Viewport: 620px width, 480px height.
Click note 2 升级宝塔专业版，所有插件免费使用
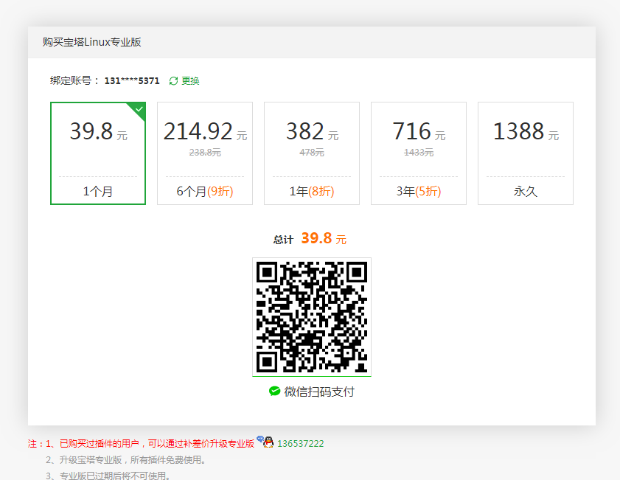(x=126, y=460)
